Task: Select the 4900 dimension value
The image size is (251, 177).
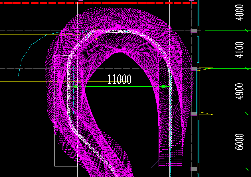Action: tap(239, 91)
